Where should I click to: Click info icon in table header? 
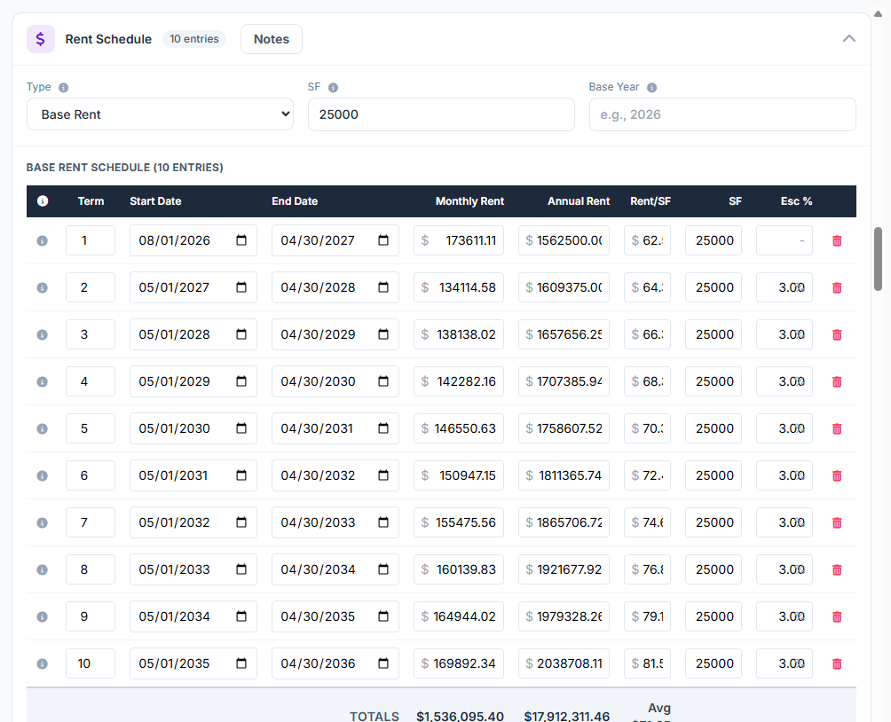tap(42, 201)
